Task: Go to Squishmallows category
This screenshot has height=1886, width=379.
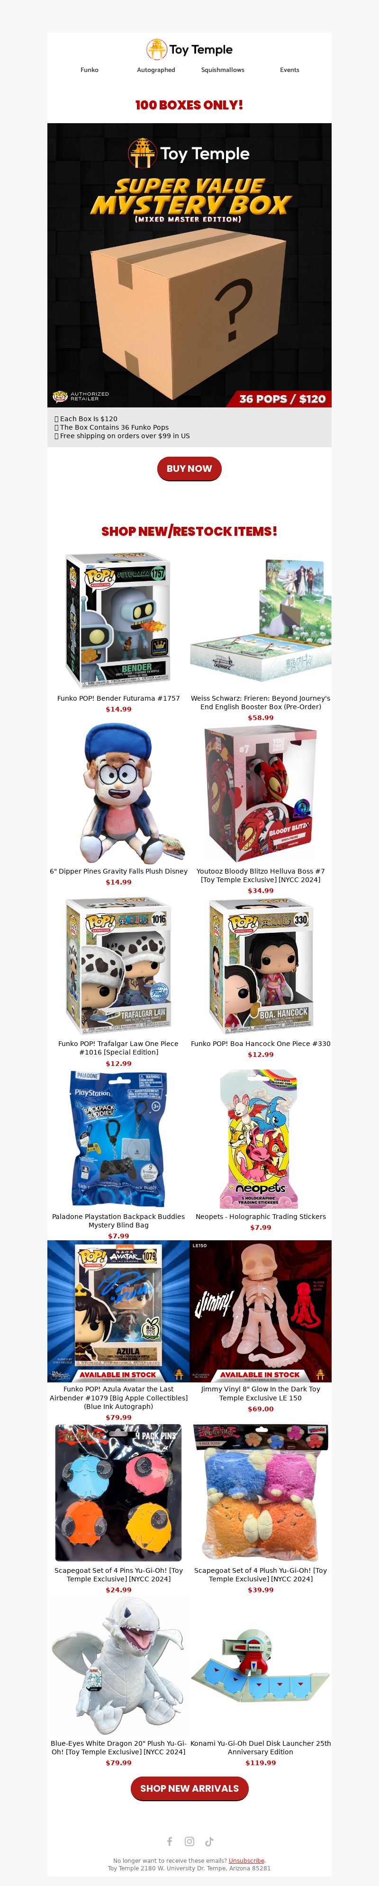Action: [222, 70]
